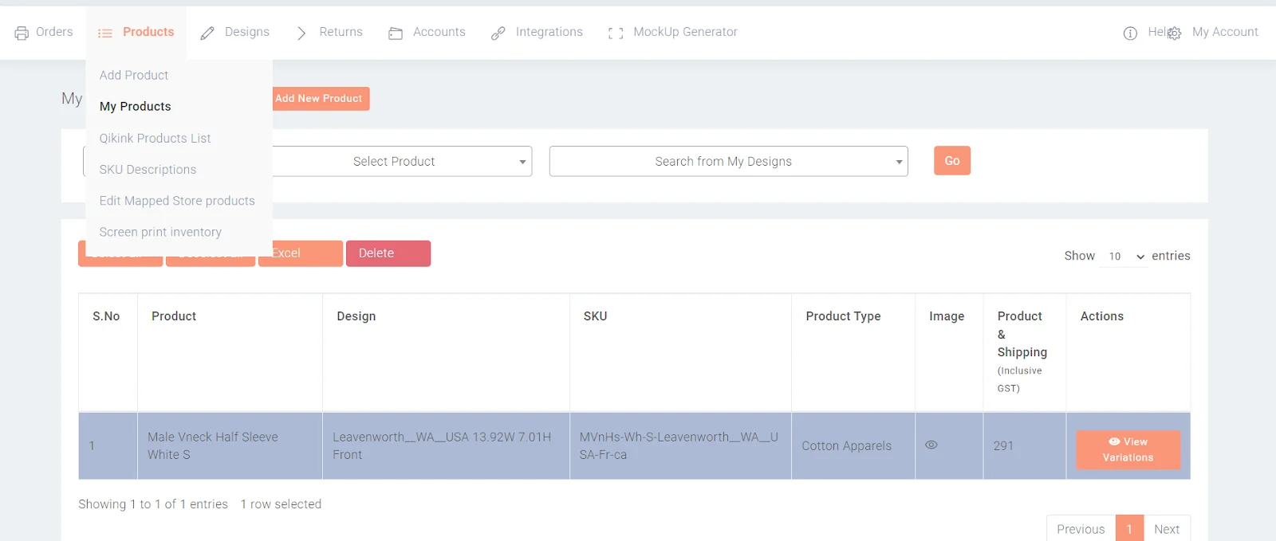1276x541 pixels.
Task: Click the My Account gear icon
Action: pyautogui.click(x=1174, y=33)
